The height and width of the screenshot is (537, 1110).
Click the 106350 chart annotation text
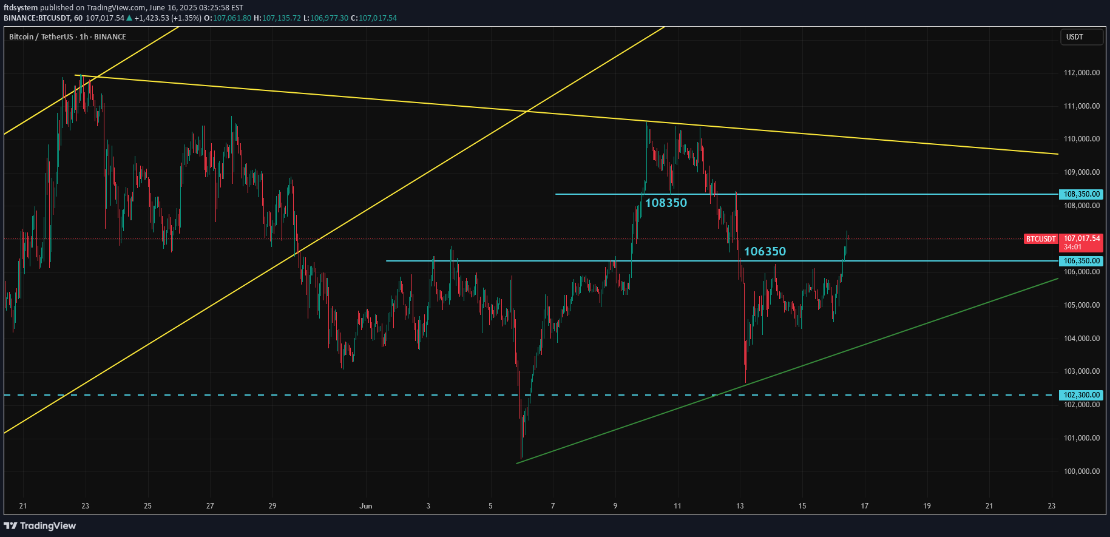765,252
